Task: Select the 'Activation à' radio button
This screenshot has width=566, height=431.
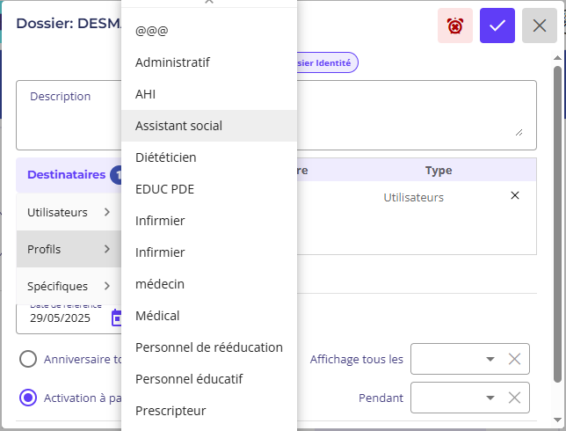Action: click(x=28, y=398)
